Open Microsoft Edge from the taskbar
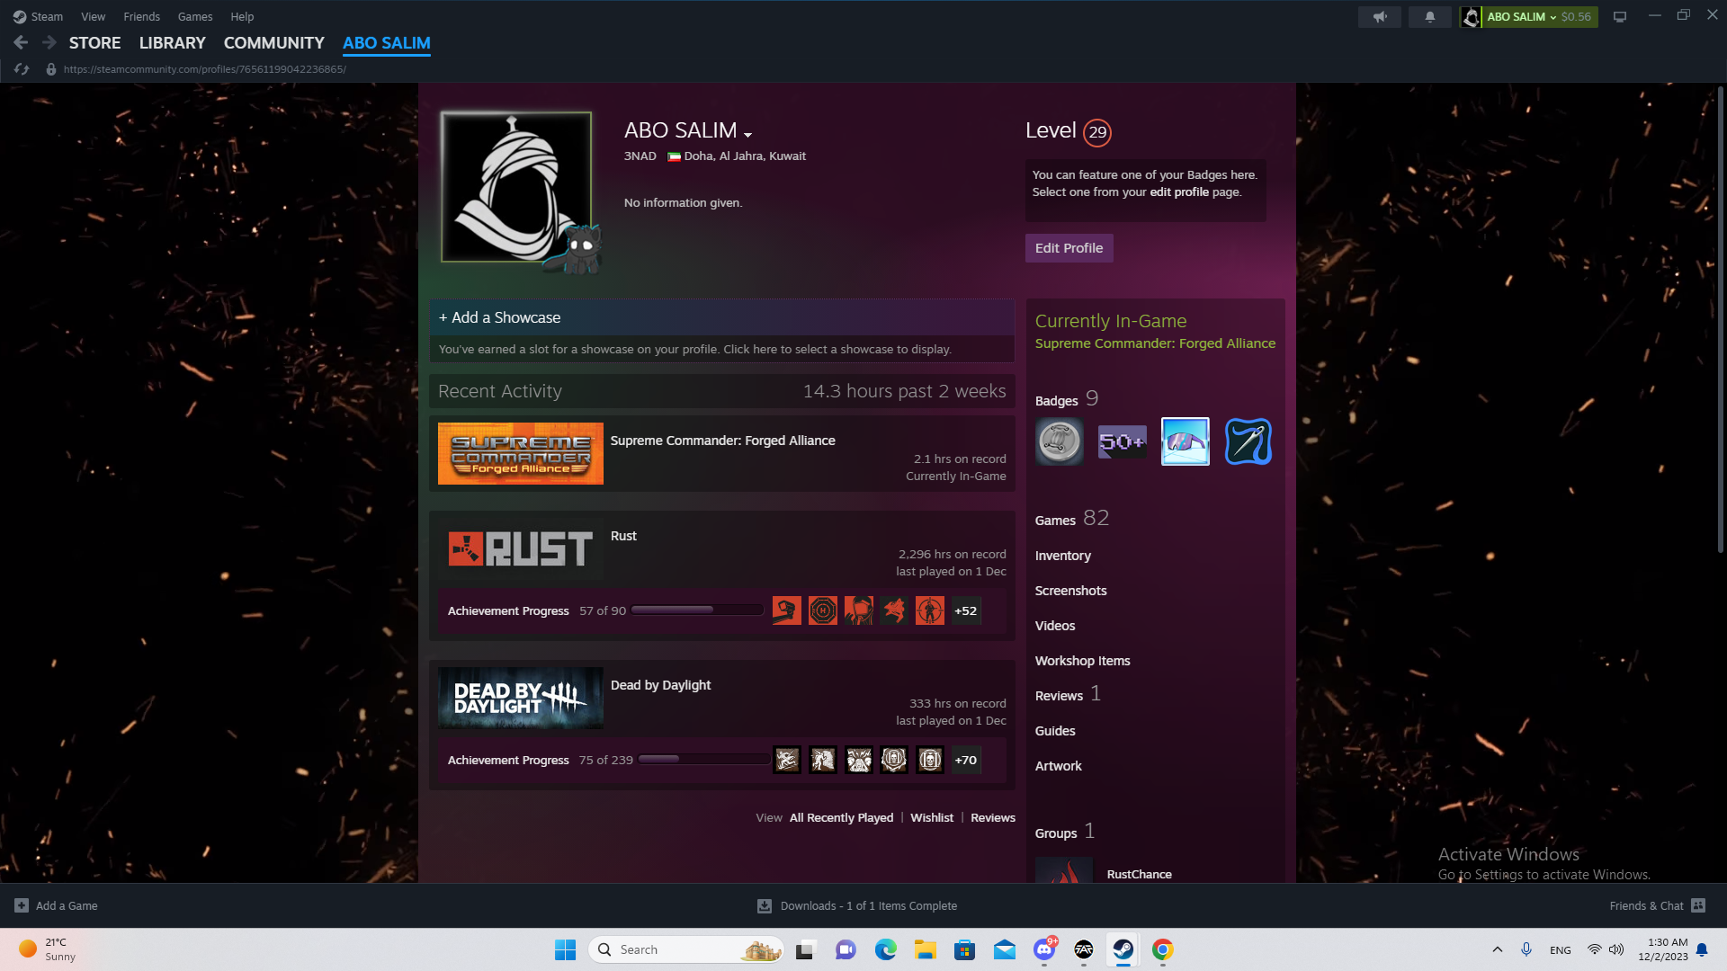 [x=886, y=949]
